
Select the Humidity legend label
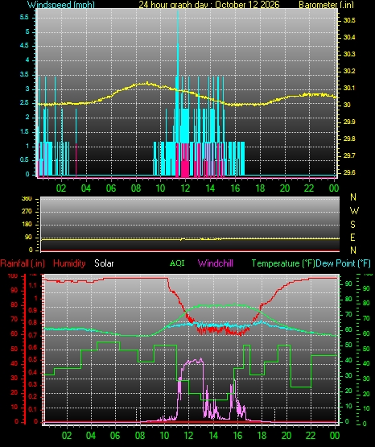(69, 263)
